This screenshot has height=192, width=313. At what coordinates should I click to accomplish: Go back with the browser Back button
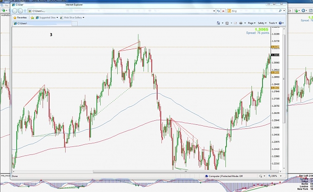pyautogui.click(x=15, y=11)
